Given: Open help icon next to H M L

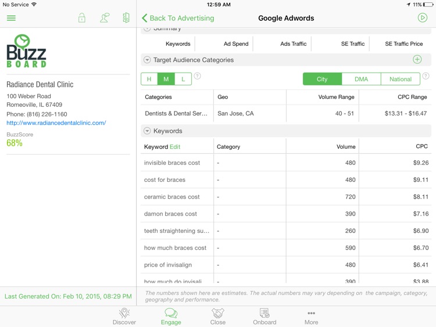Looking at the screenshot, I should pos(197,76).
